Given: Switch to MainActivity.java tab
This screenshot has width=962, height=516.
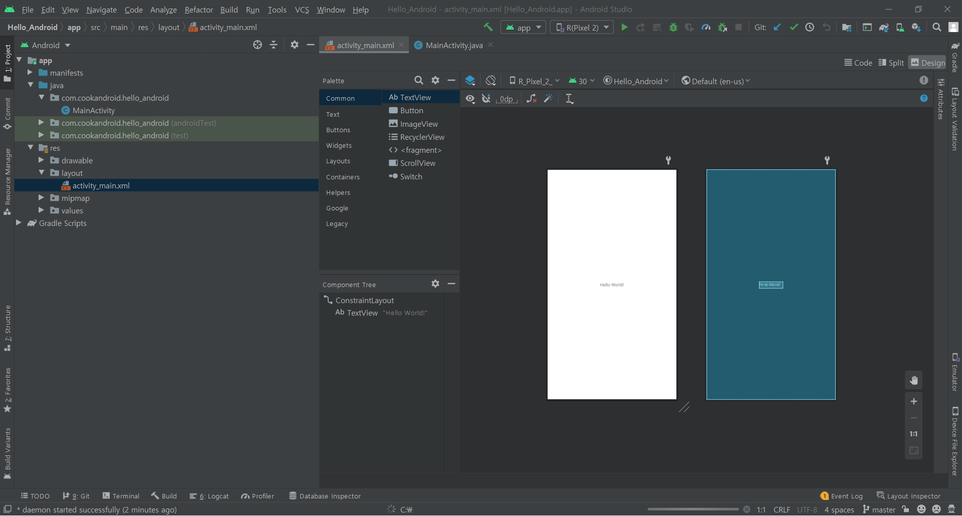Looking at the screenshot, I should 453,45.
